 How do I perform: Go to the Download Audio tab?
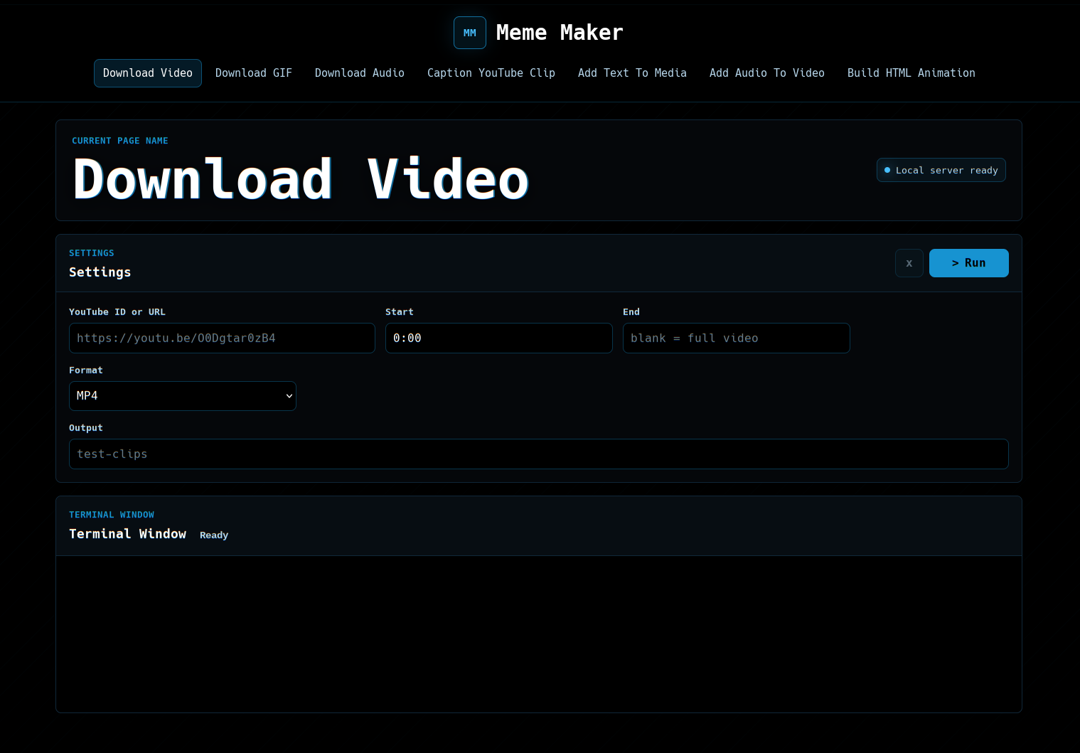tap(360, 73)
